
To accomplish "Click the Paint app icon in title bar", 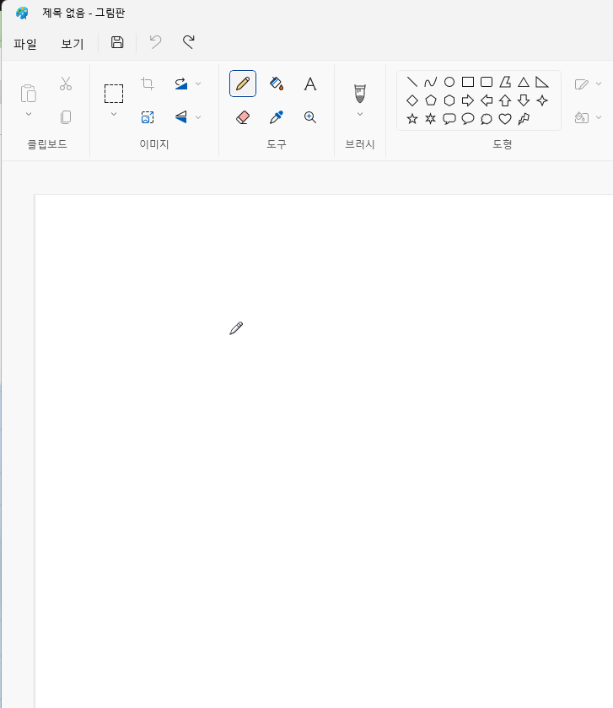I will (x=22, y=13).
